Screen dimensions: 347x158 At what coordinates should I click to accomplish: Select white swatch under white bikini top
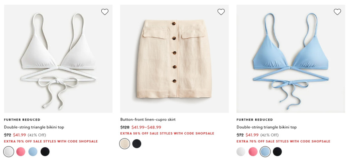coord(9,152)
